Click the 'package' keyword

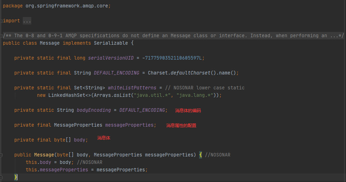click(12, 6)
